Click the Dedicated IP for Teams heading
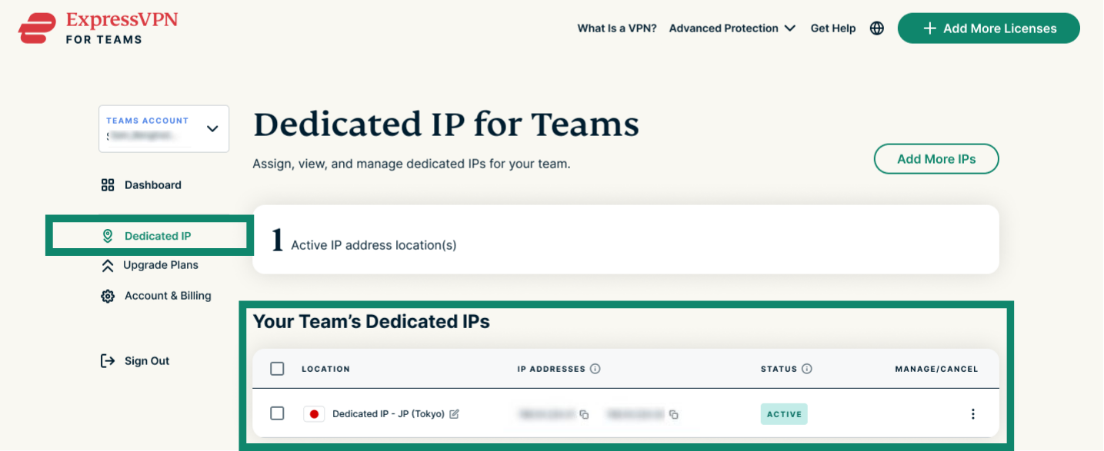Image resolution: width=1104 pixels, height=451 pixels. tap(446, 125)
